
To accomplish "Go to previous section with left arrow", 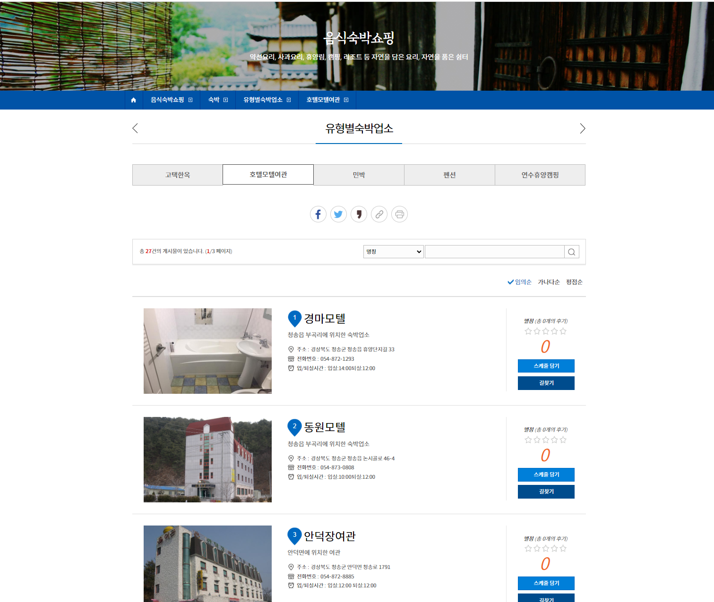I will pos(135,128).
